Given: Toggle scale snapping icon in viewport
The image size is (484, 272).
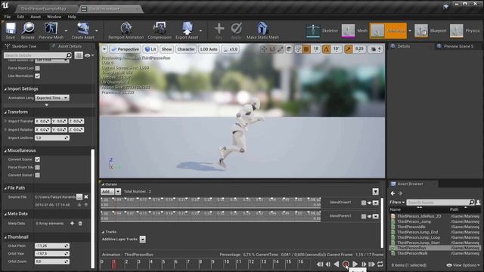Looking at the screenshot, I should 349,49.
